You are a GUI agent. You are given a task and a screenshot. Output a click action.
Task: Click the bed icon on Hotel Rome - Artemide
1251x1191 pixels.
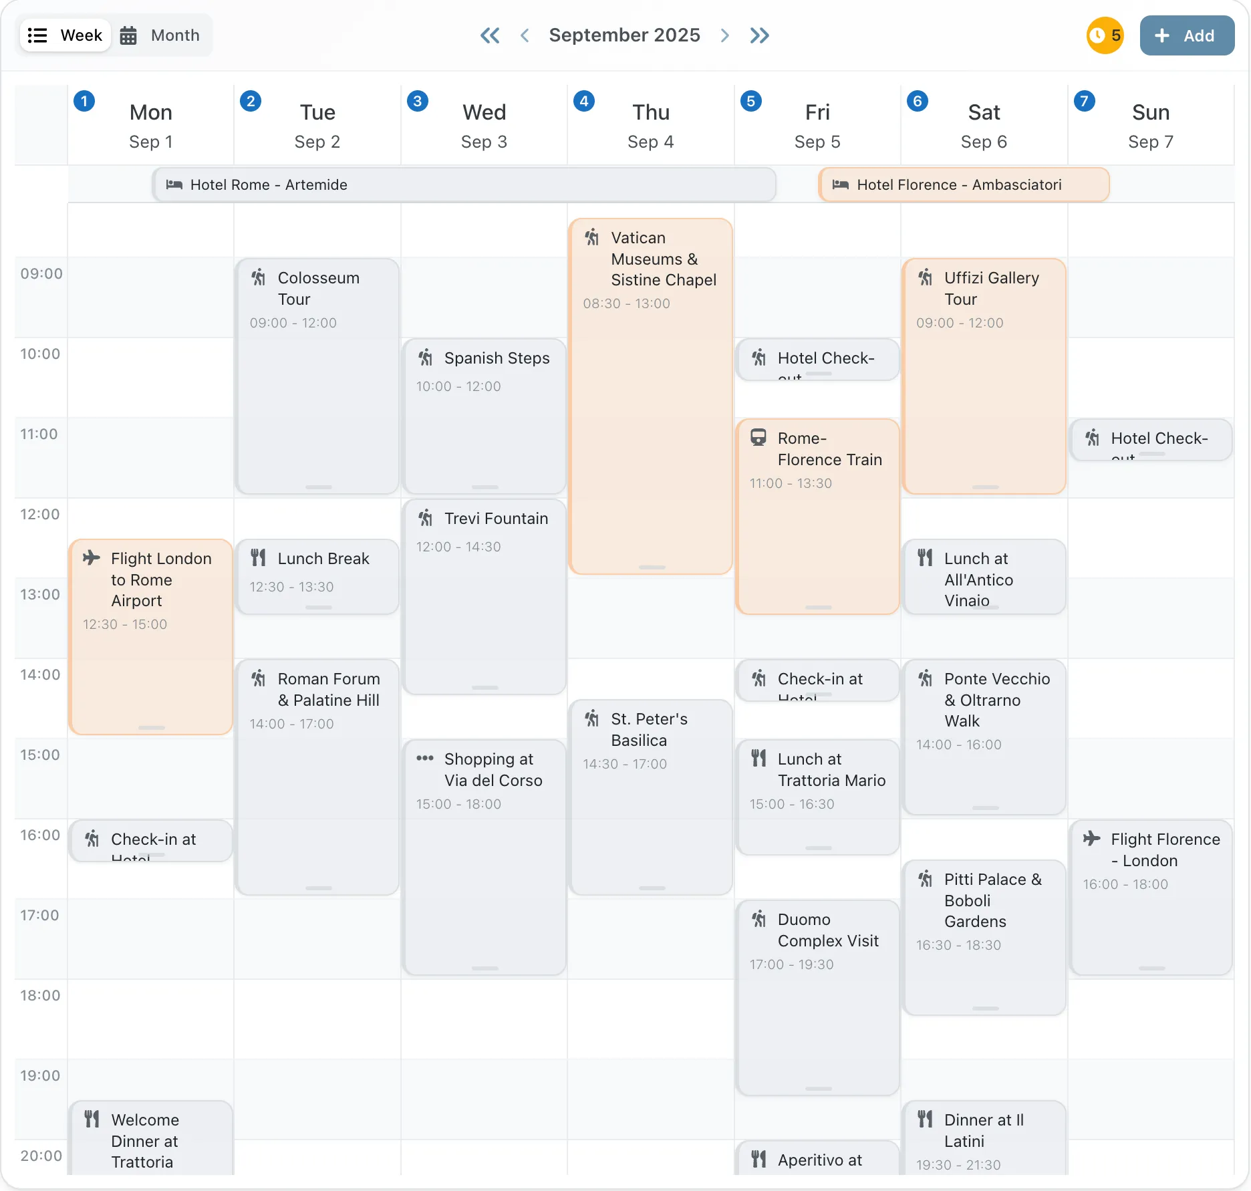[174, 184]
